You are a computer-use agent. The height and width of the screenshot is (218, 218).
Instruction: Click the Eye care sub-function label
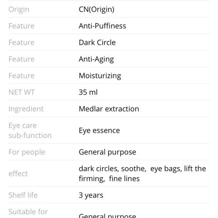point(30,130)
